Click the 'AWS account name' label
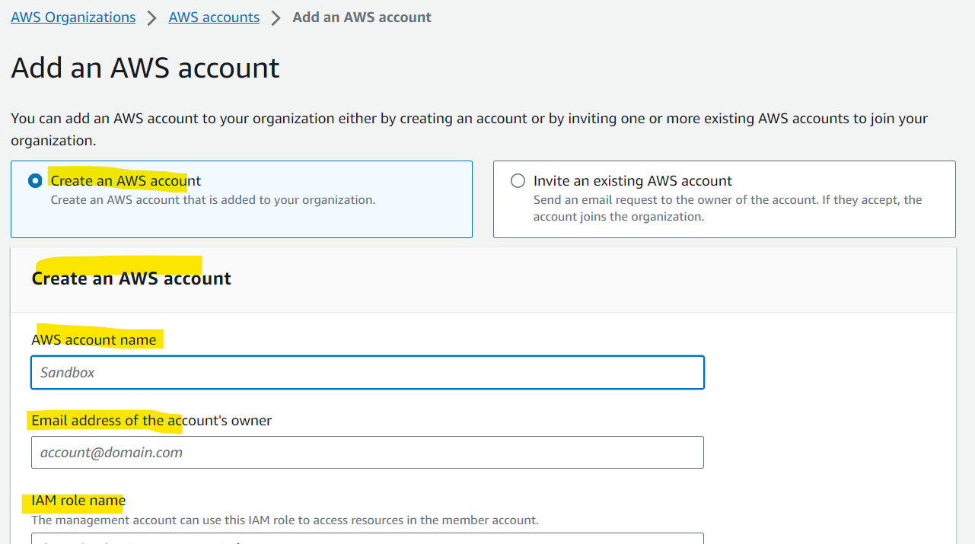 coord(94,339)
